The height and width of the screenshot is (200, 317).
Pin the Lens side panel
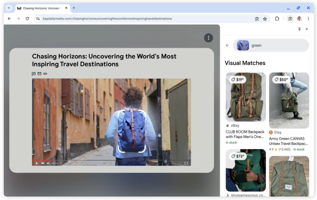(299, 29)
